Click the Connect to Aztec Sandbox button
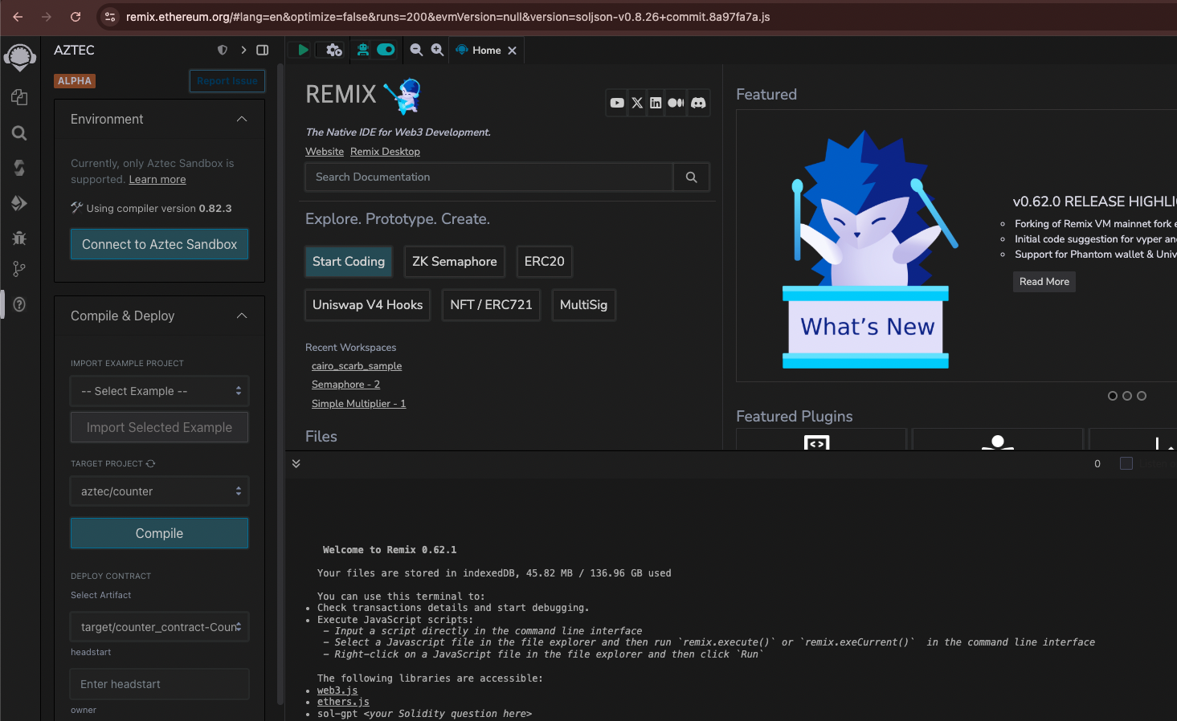This screenshot has width=1177, height=721. [x=159, y=243]
